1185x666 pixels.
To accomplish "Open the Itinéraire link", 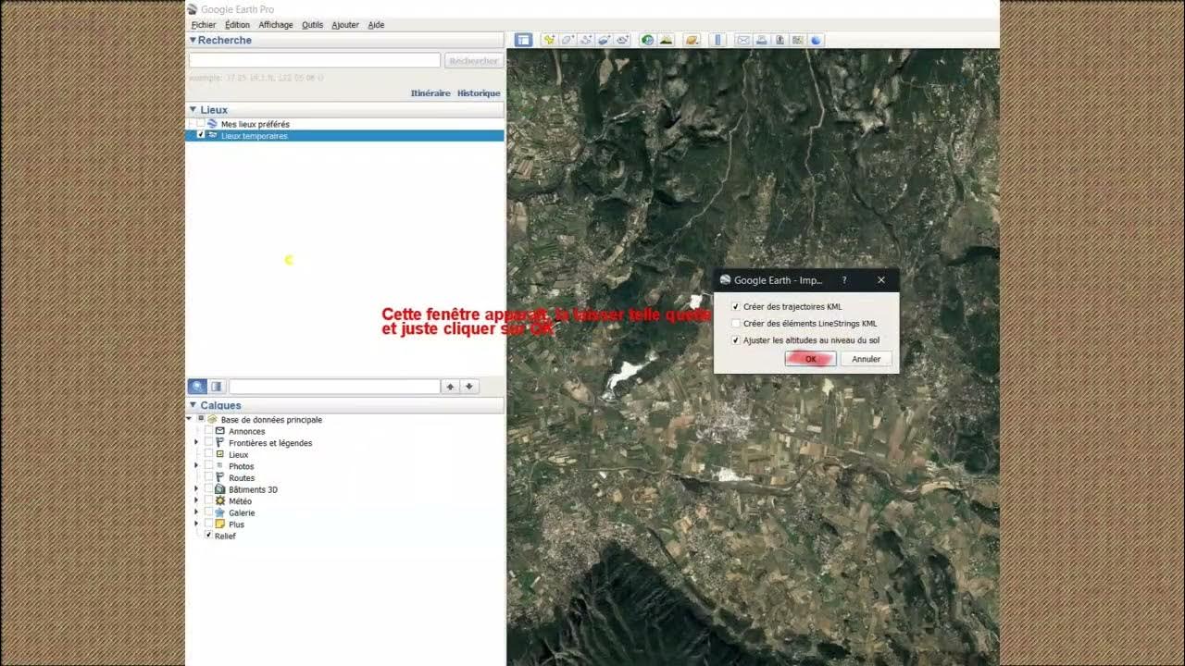I will 430,93.
